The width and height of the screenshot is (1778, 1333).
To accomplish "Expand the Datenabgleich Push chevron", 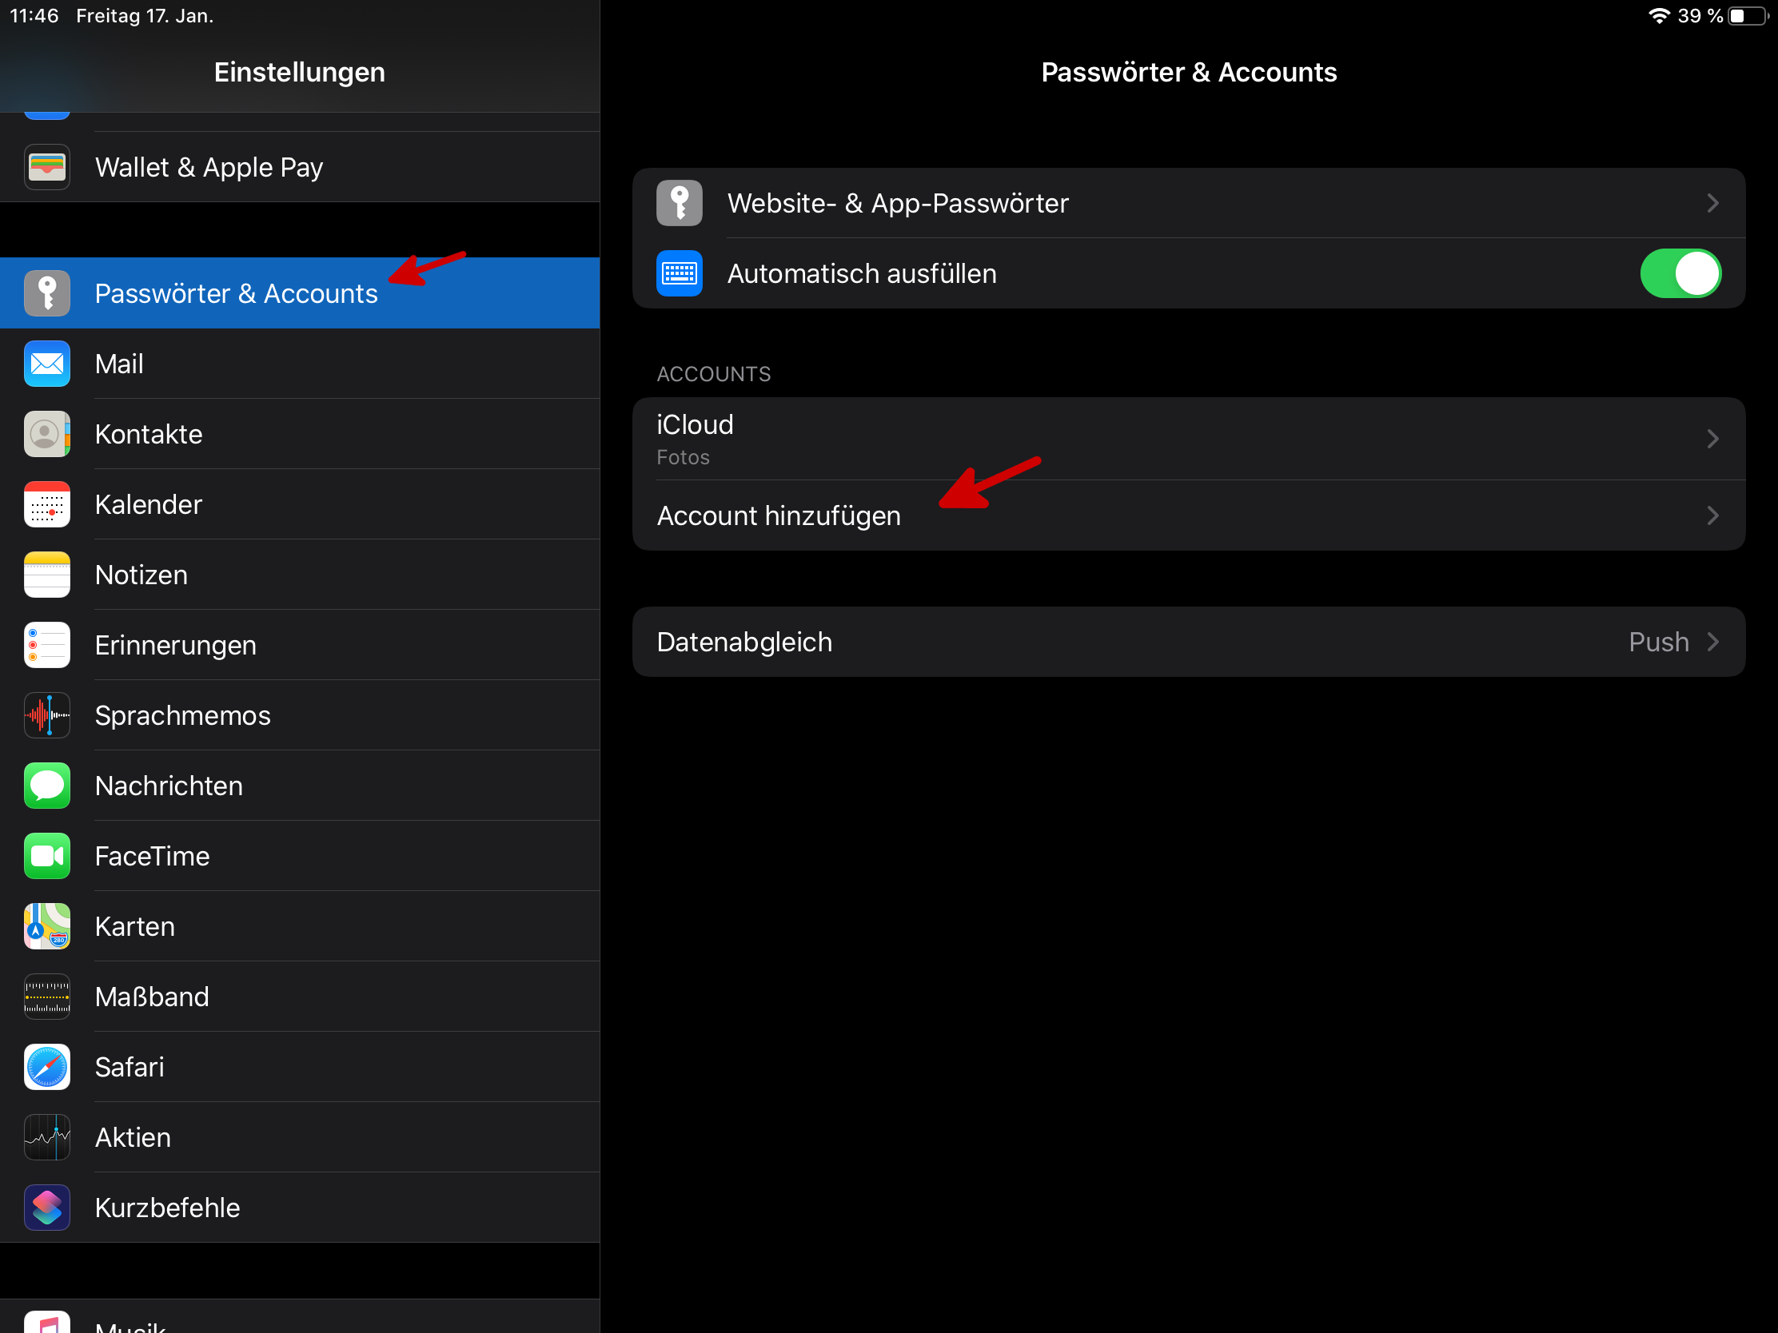I will point(1712,642).
